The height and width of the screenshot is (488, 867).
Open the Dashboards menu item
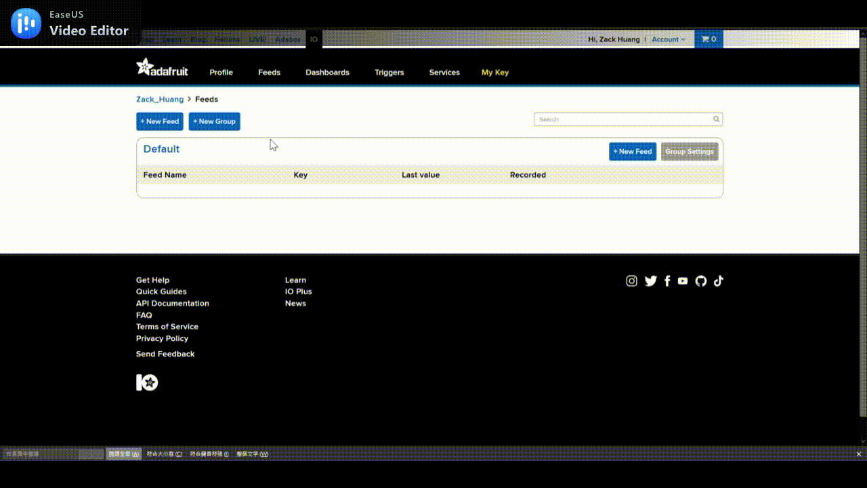click(327, 73)
